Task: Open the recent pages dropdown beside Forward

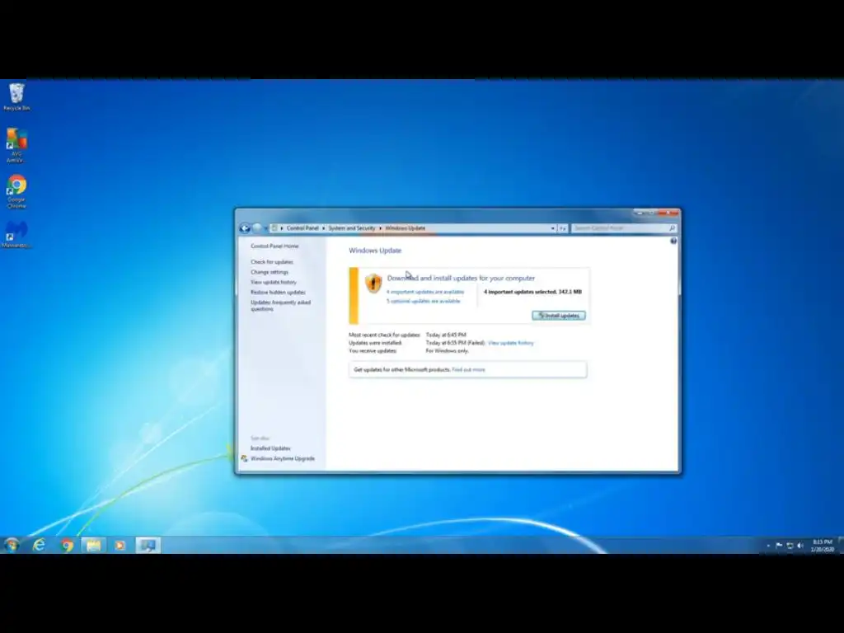Action: click(x=266, y=229)
